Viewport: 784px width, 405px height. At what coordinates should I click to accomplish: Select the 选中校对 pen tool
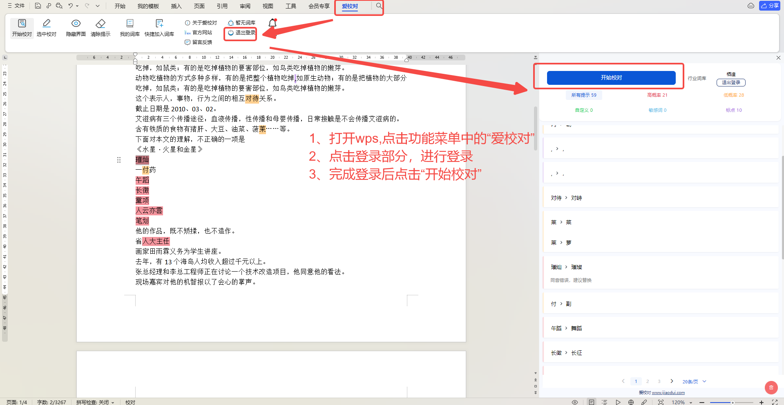(x=47, y=28)
